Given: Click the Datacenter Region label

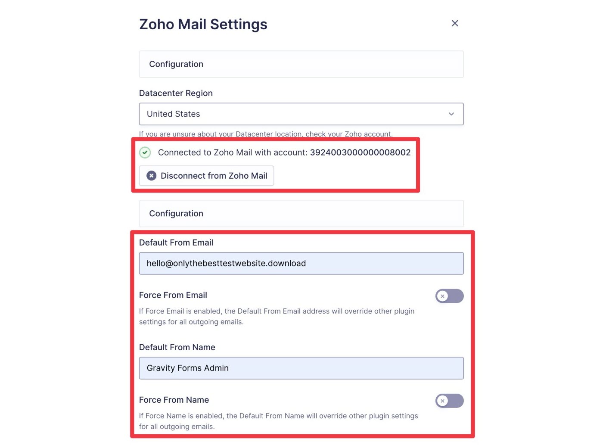Looking at the screenshot, I should [x=176, y=93].
